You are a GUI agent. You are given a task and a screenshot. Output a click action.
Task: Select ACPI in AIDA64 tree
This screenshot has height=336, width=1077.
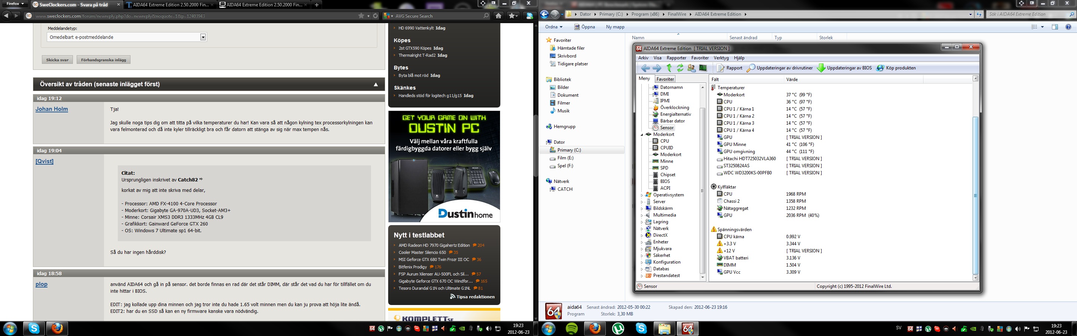pyautogui.click(x=661, y=188)
